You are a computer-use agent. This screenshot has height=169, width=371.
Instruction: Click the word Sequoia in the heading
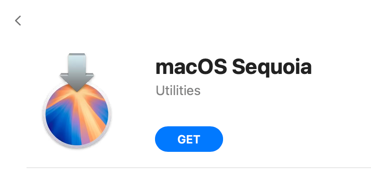click(x=272, y=67)
